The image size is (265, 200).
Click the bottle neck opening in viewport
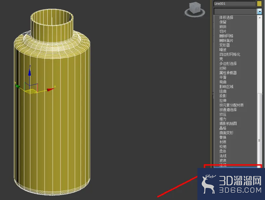coord(52,18)
